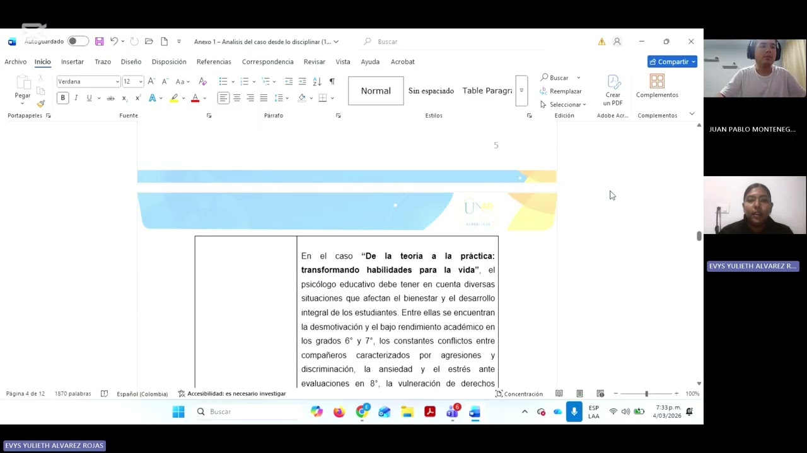Click Español (Colombia) language status

point(142,394)
